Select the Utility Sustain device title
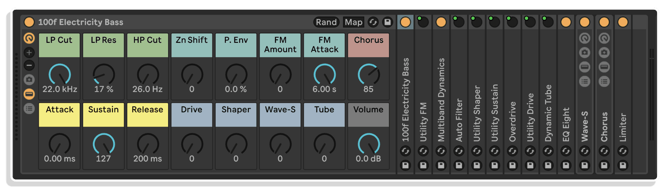Screen dimensions: 671x192 495,113
